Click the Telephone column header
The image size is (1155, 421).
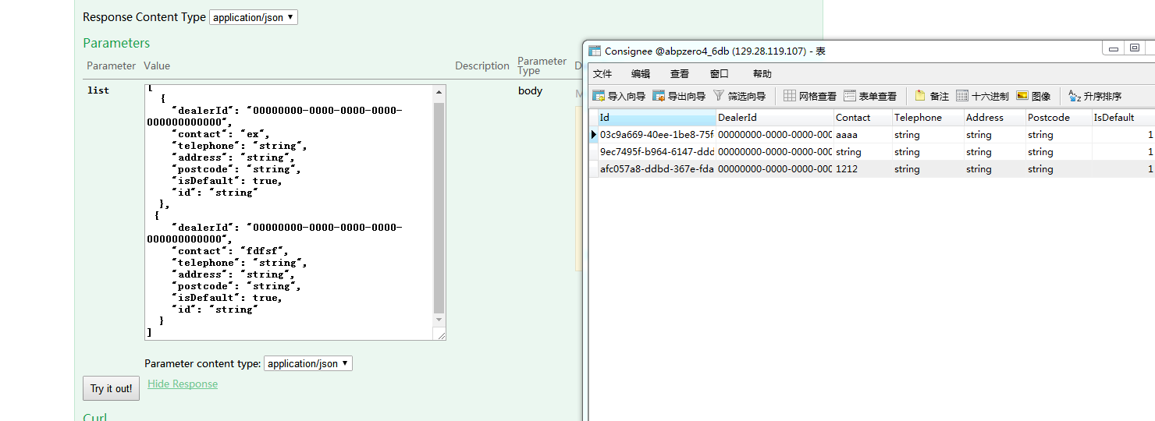[x=928, y=118]
